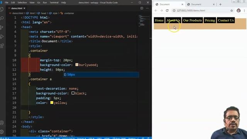Open the editor More Actions ellipsis

tap(147, 8)
